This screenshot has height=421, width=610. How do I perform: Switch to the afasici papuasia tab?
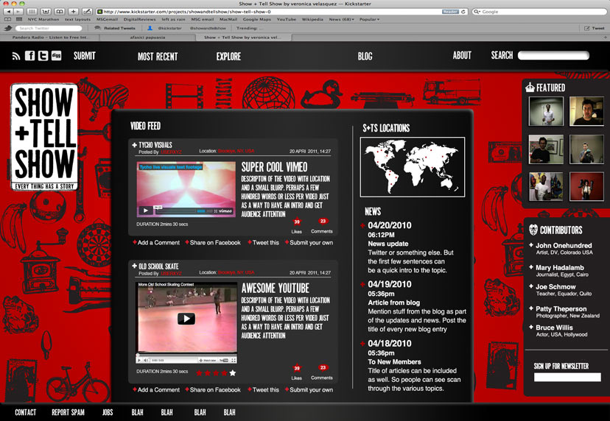147,38
